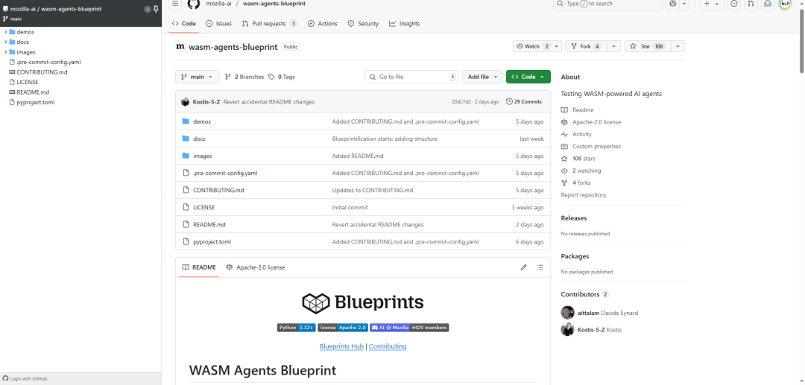Click Kostis-S-Z avatar in latest commit

pos(186,101)
